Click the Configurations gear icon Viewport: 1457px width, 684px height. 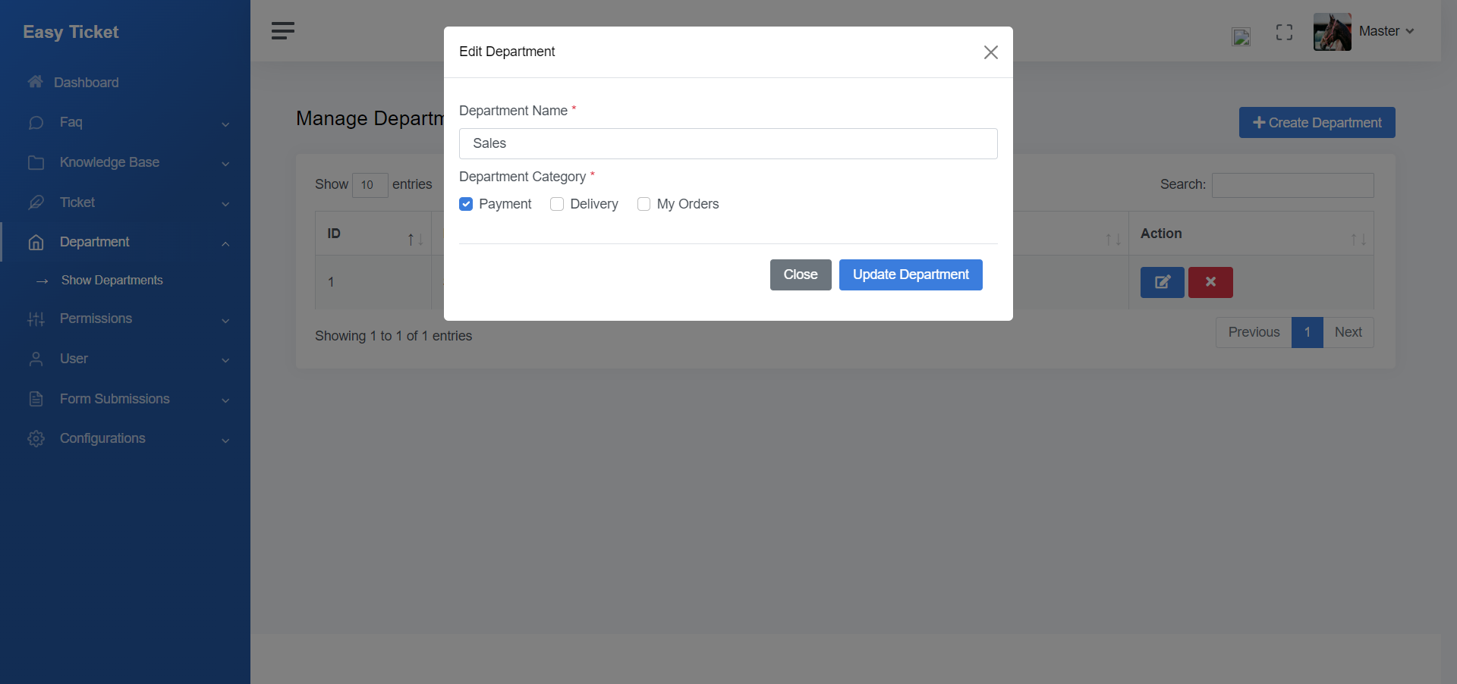point(36,438)
